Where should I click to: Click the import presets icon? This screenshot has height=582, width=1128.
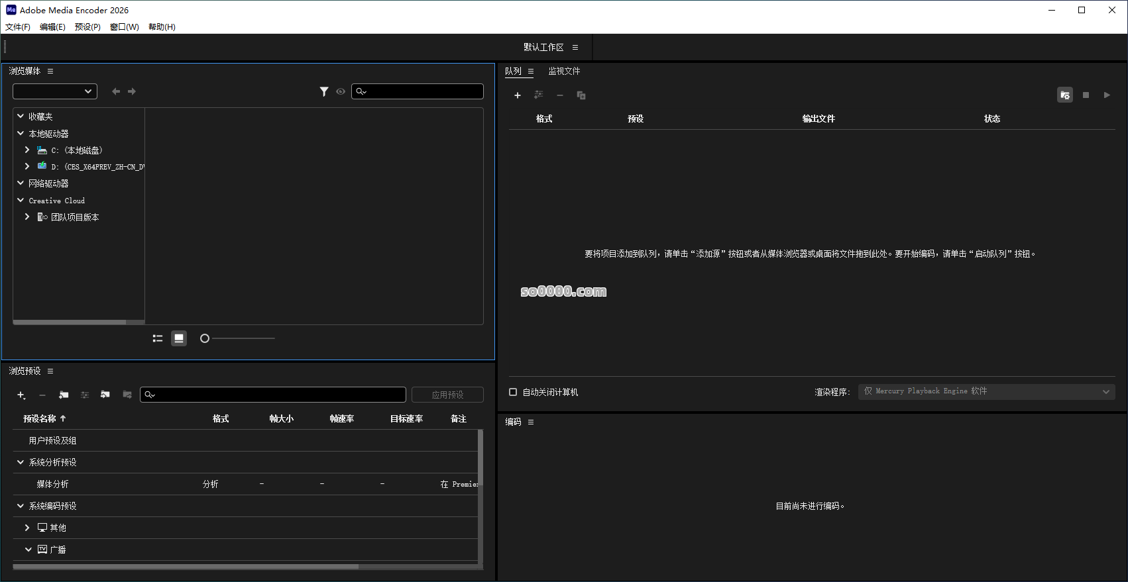(x=105, y=395)
